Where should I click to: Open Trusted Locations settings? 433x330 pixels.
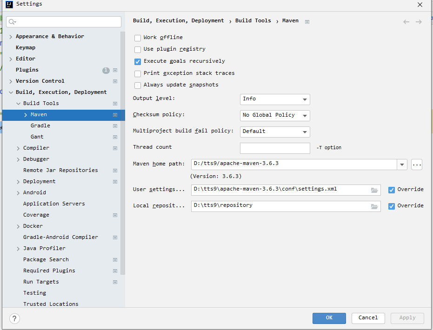click(51, 304)
